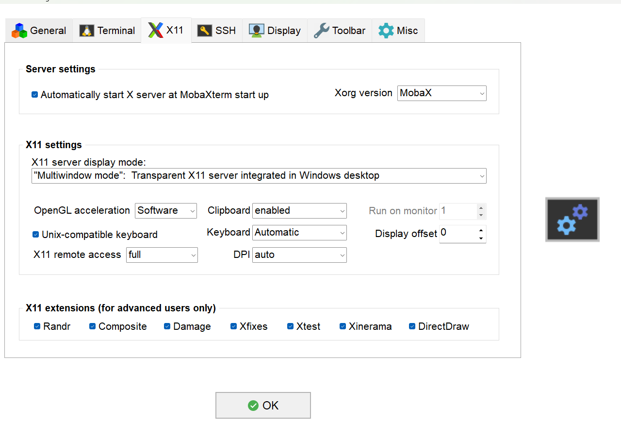Image resolution: width=621 pixels, height=425 pixels.
Task: Click the wrench Toolbar icon
Action: coord(321,31)
